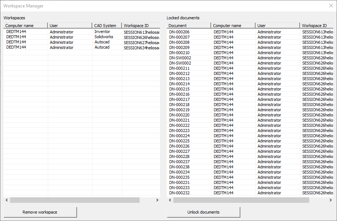Close the Workspace Manager dialog
The height and width of the screenshot is (221, 337).
[x=331, y=6]
